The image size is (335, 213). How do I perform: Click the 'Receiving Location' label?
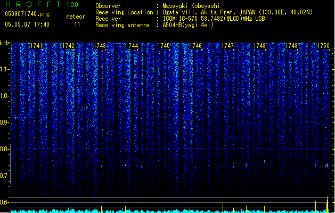pyautogui.click(x=124, y=12)
